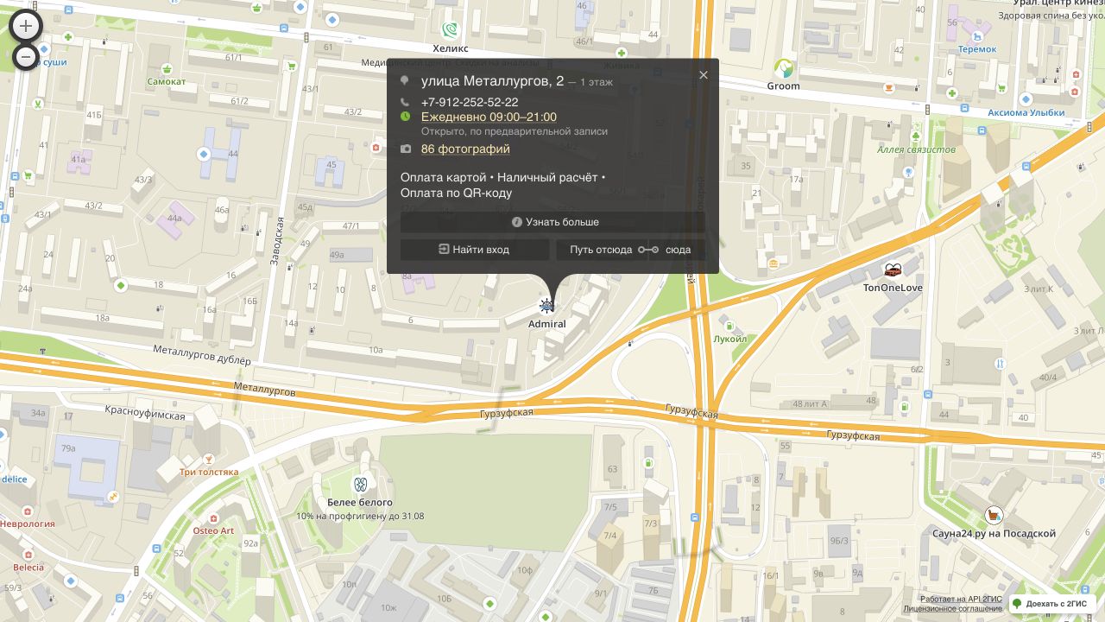Click the Найти вход button
This screenshot has width=1105, height=622.
pos(475,250)
